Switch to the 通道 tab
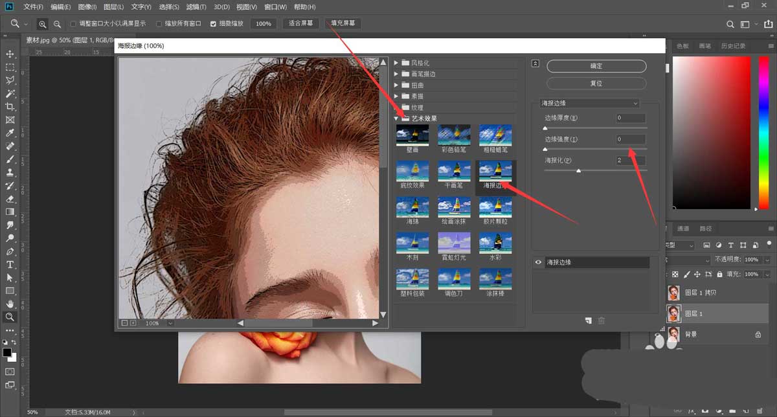This screenshot has height=417, width=777. pos(683,229)
